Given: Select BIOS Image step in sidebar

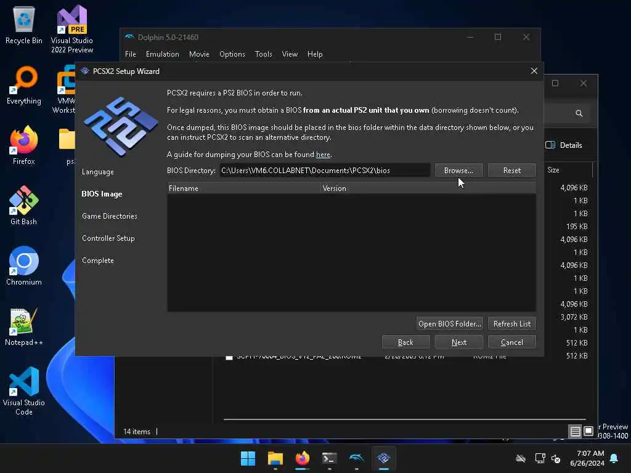Looking at the screenshot, I should point(102,194).
